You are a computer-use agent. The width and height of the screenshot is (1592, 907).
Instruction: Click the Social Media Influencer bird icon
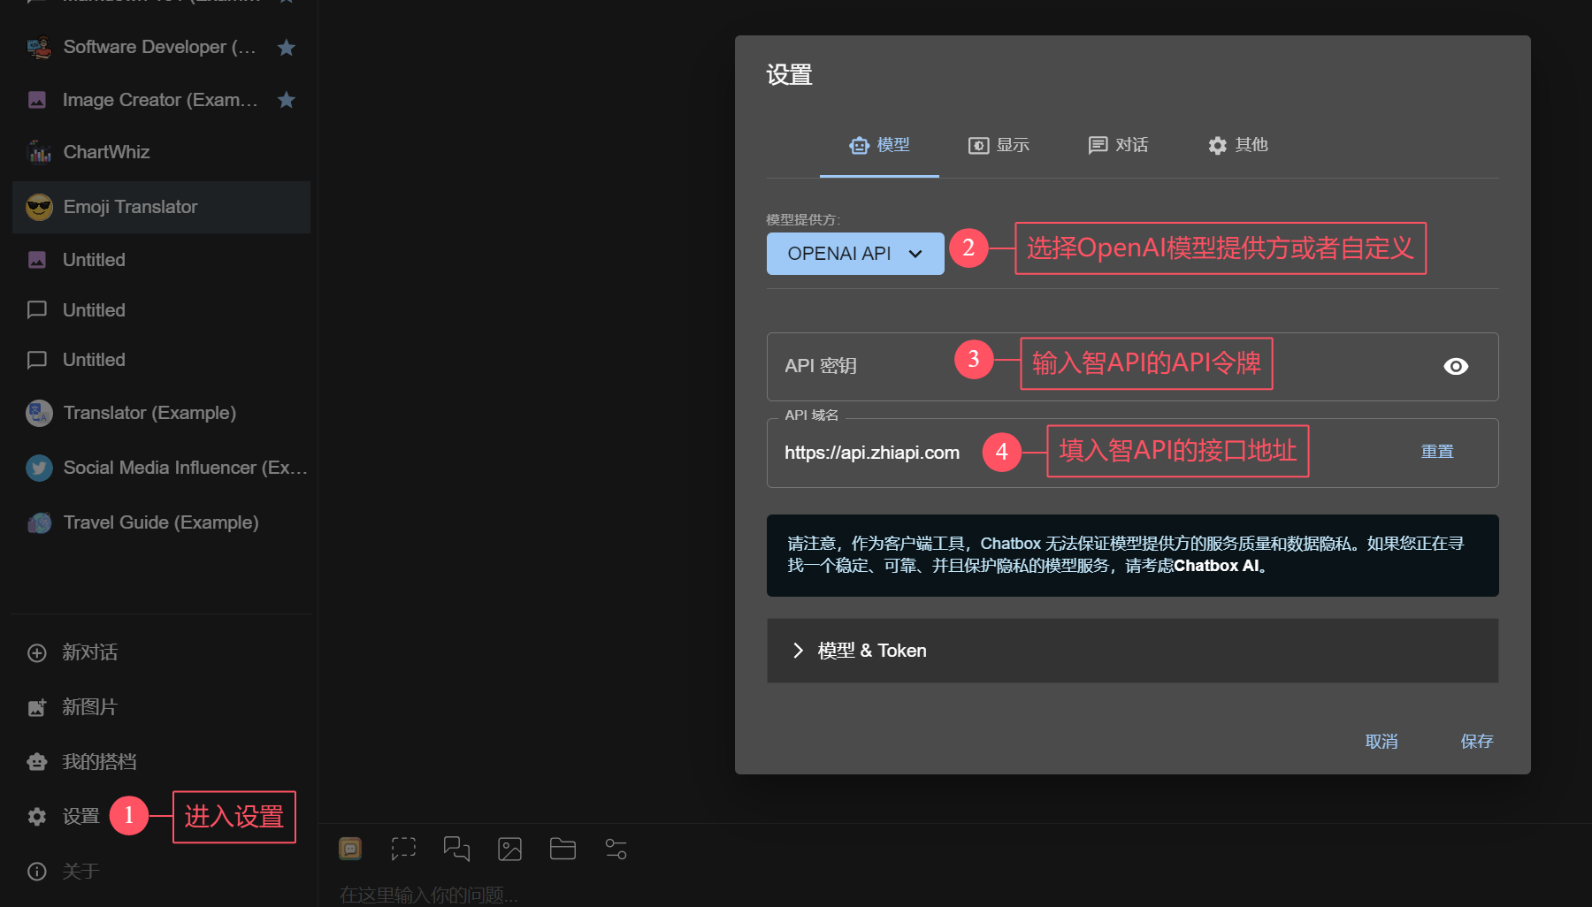[x=39, y=468]
